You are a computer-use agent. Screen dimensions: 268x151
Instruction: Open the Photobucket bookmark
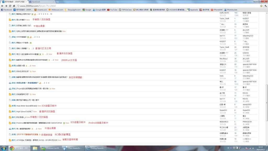231,10
